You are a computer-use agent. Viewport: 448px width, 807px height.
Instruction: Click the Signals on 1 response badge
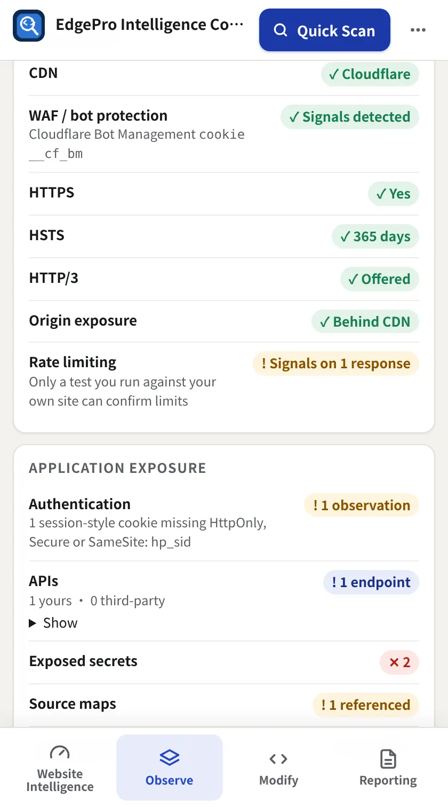[336, 364]
